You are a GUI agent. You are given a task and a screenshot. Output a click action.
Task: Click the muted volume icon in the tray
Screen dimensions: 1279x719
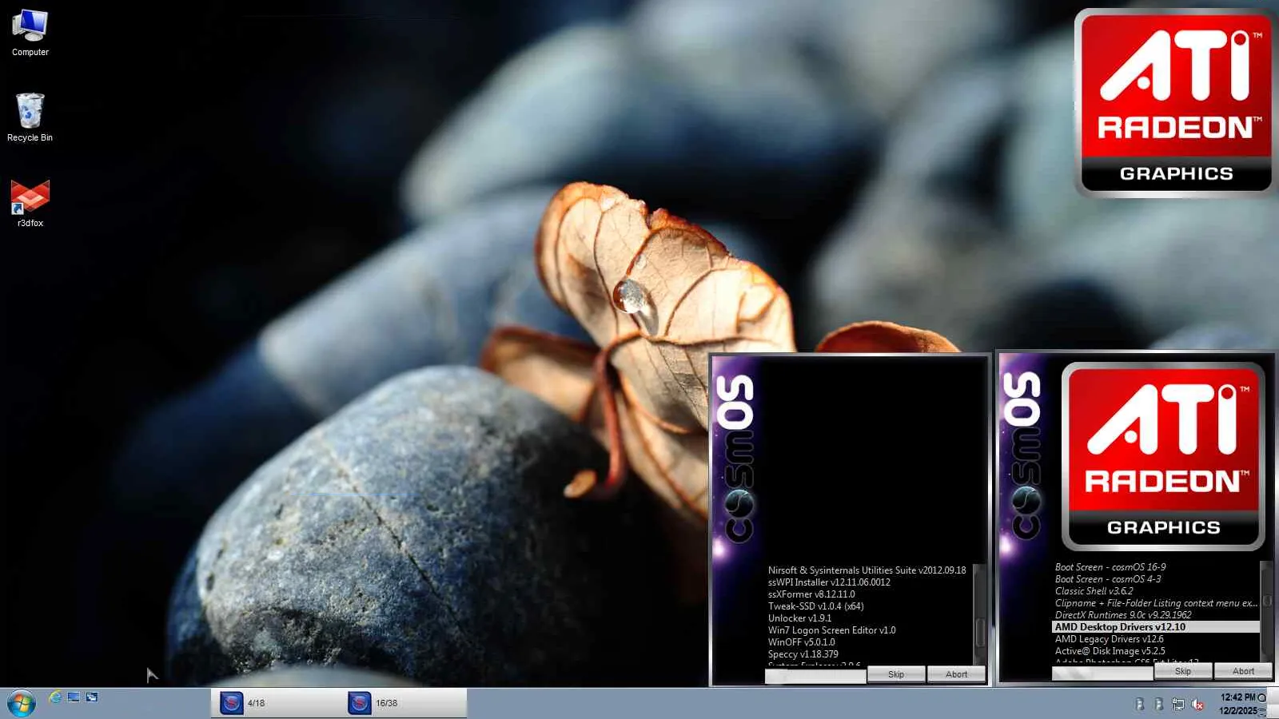tap(1197, 704)
